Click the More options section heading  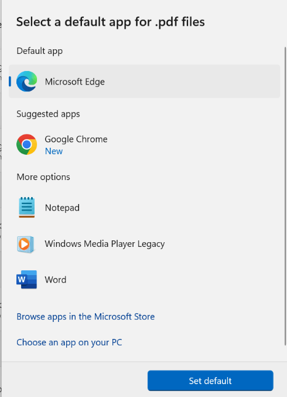click(43, 177)
